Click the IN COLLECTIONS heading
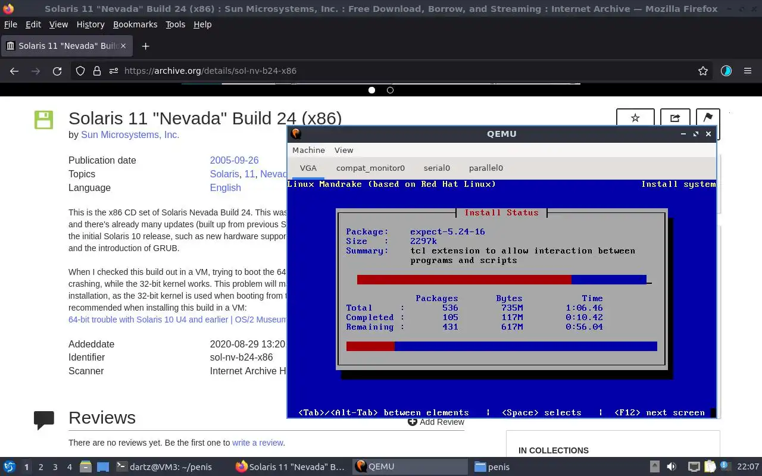This screenshot has height=476, width=762. point(554,450)
